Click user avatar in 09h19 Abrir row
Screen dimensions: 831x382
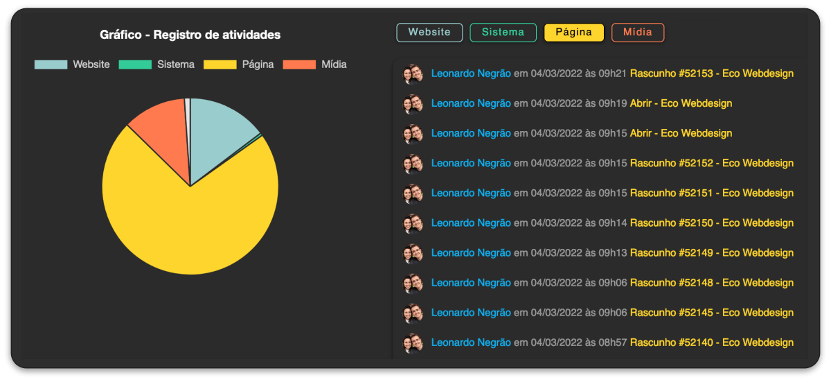(x=413, y=104)
